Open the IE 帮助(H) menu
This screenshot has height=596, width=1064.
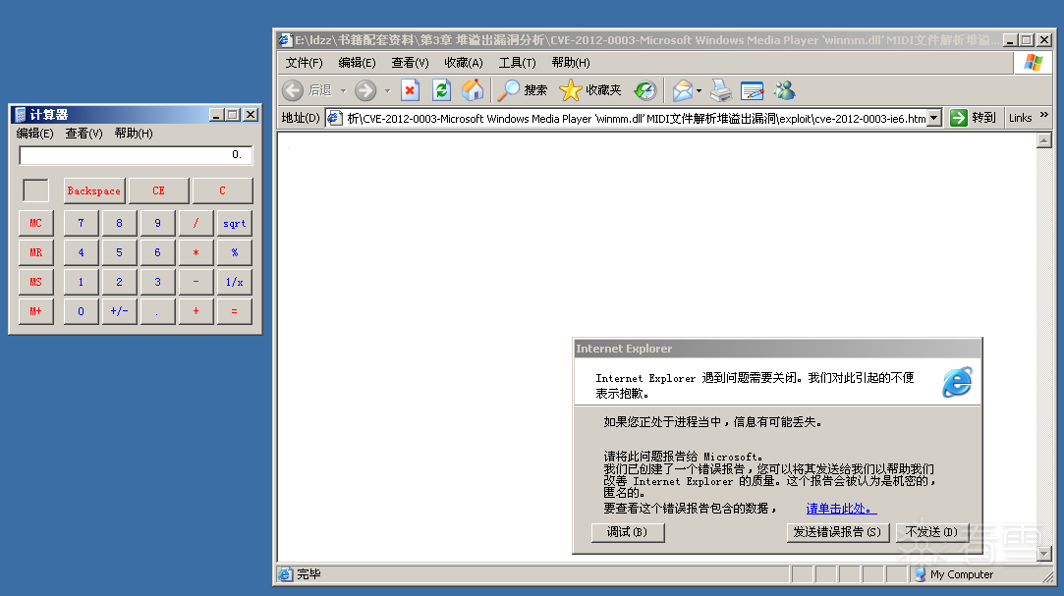(571, 63)
